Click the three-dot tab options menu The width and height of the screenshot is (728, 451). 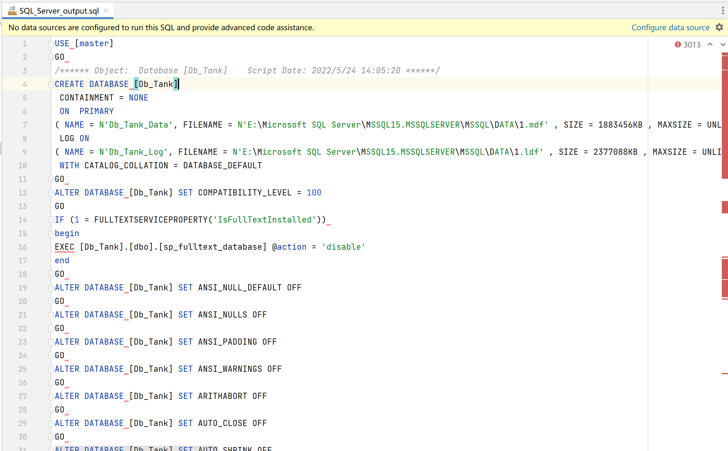click(723, 11)
